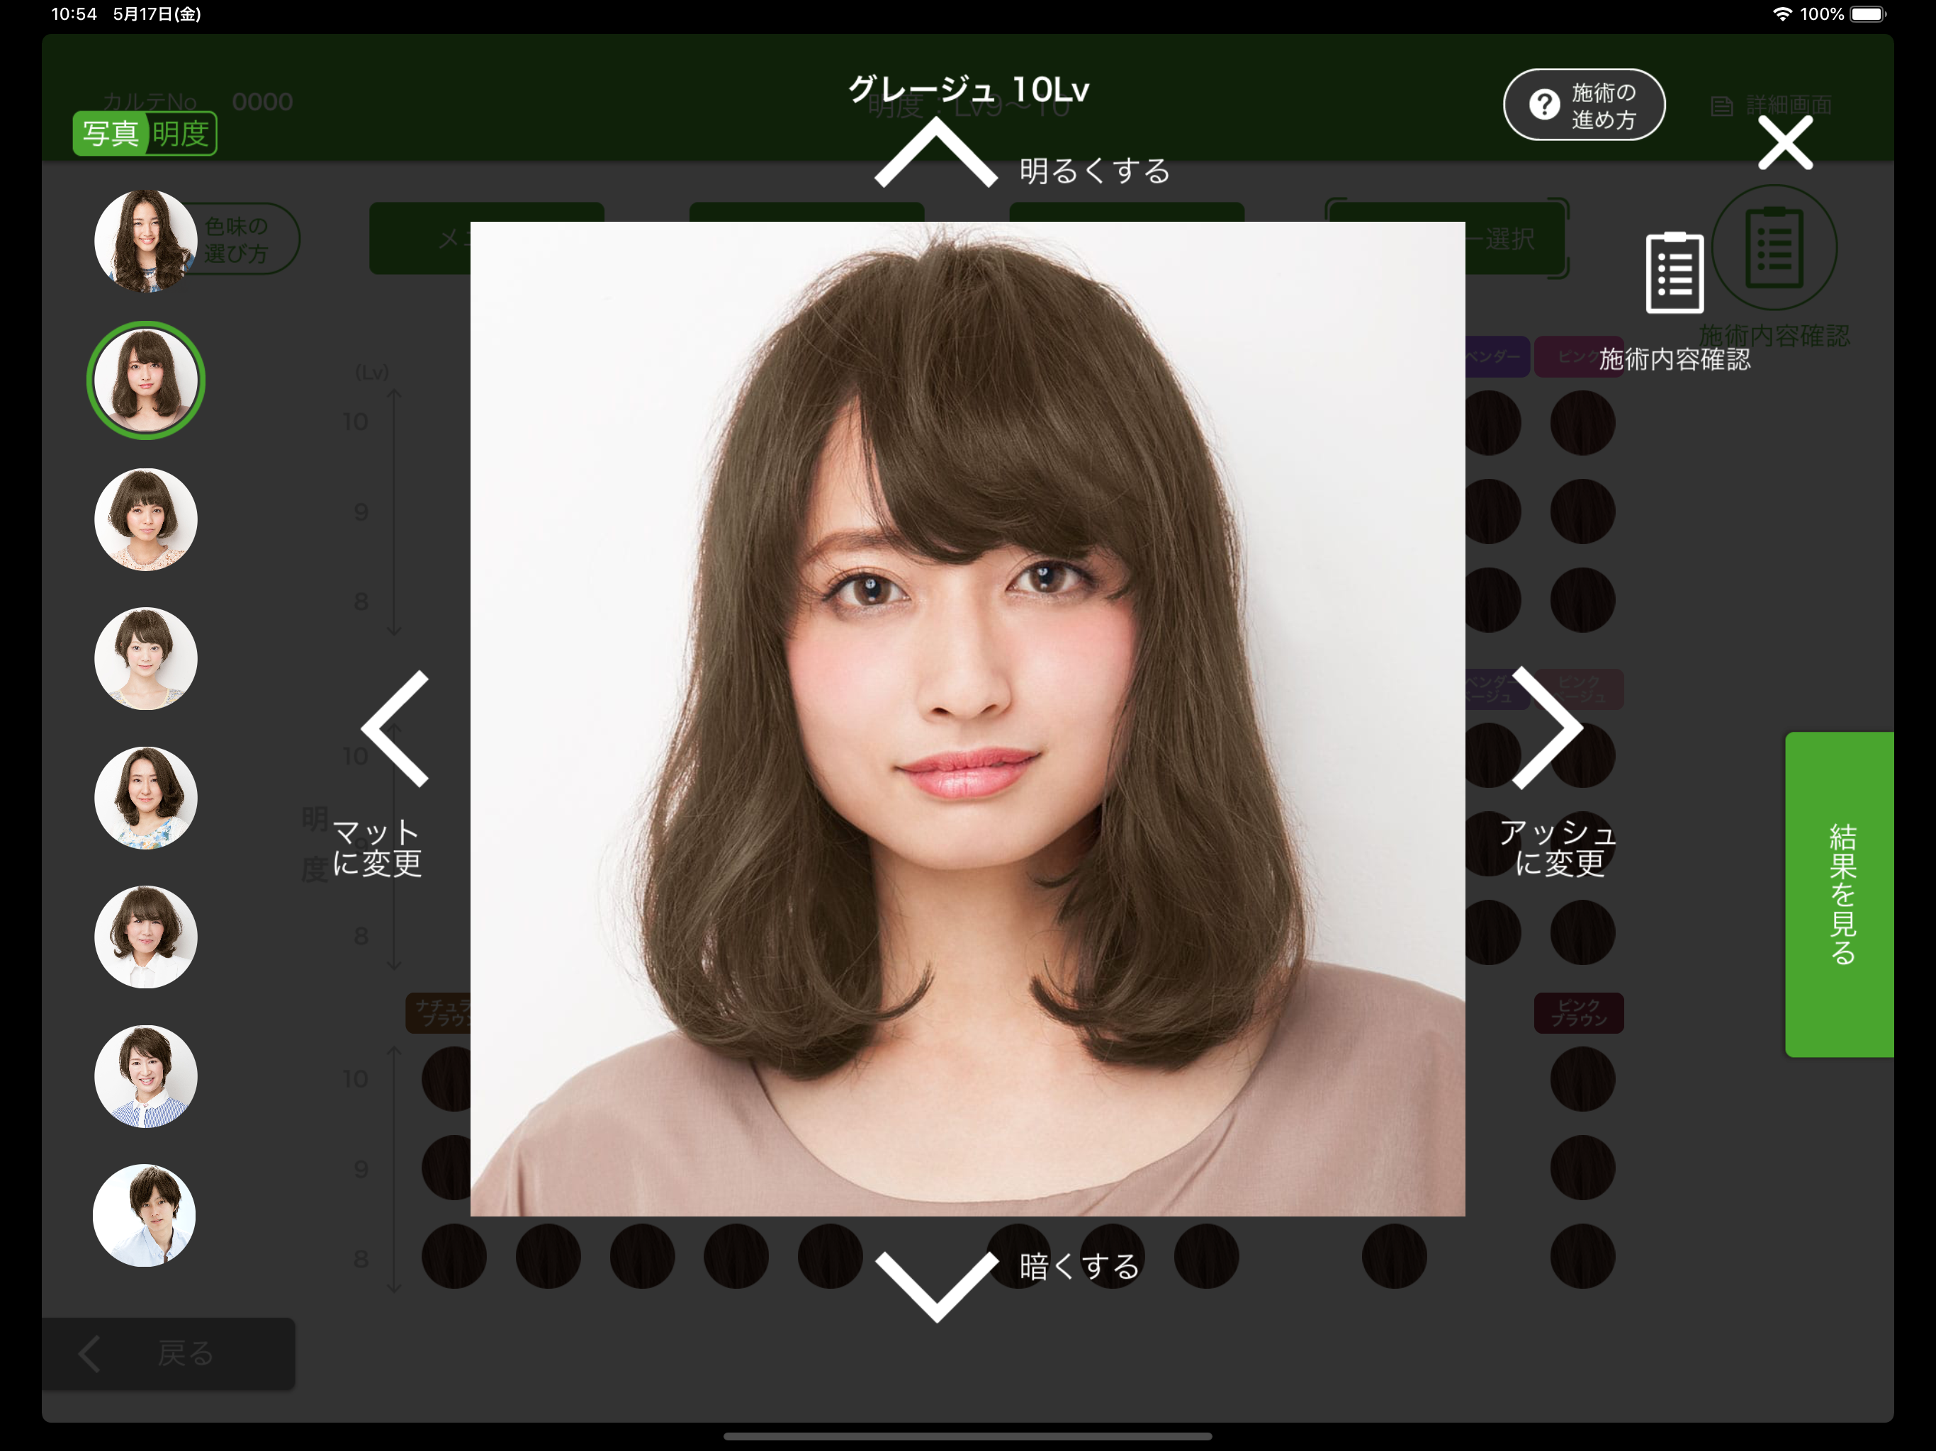
Task: Select the green-highlighted medium bob model thumbnail
Action: click(x=145, y=380)
